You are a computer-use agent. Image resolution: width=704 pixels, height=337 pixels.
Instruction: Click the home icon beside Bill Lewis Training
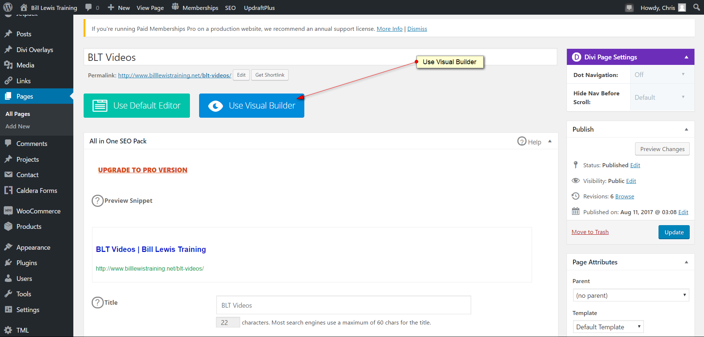(24, 7)
